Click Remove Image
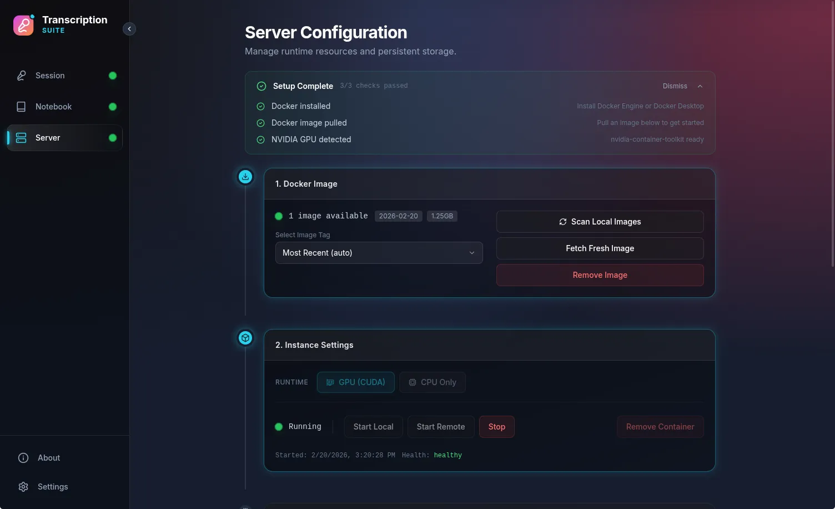This screenshot has width=835, height=509. [600, 275]
